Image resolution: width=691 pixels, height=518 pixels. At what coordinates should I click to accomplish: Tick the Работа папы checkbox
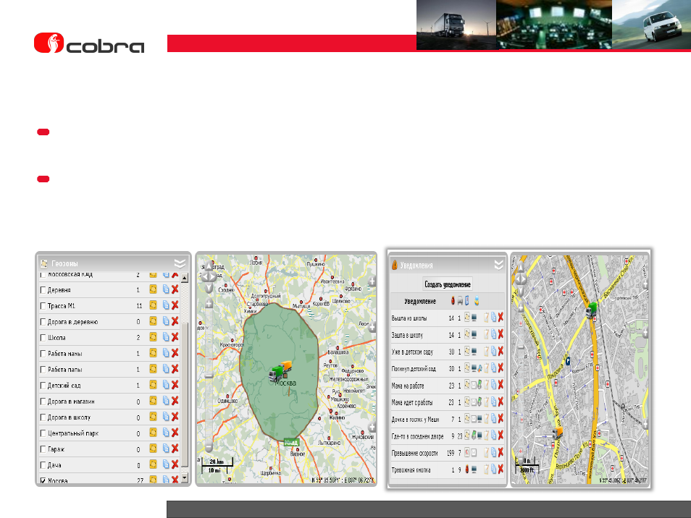tap(43, 369)
